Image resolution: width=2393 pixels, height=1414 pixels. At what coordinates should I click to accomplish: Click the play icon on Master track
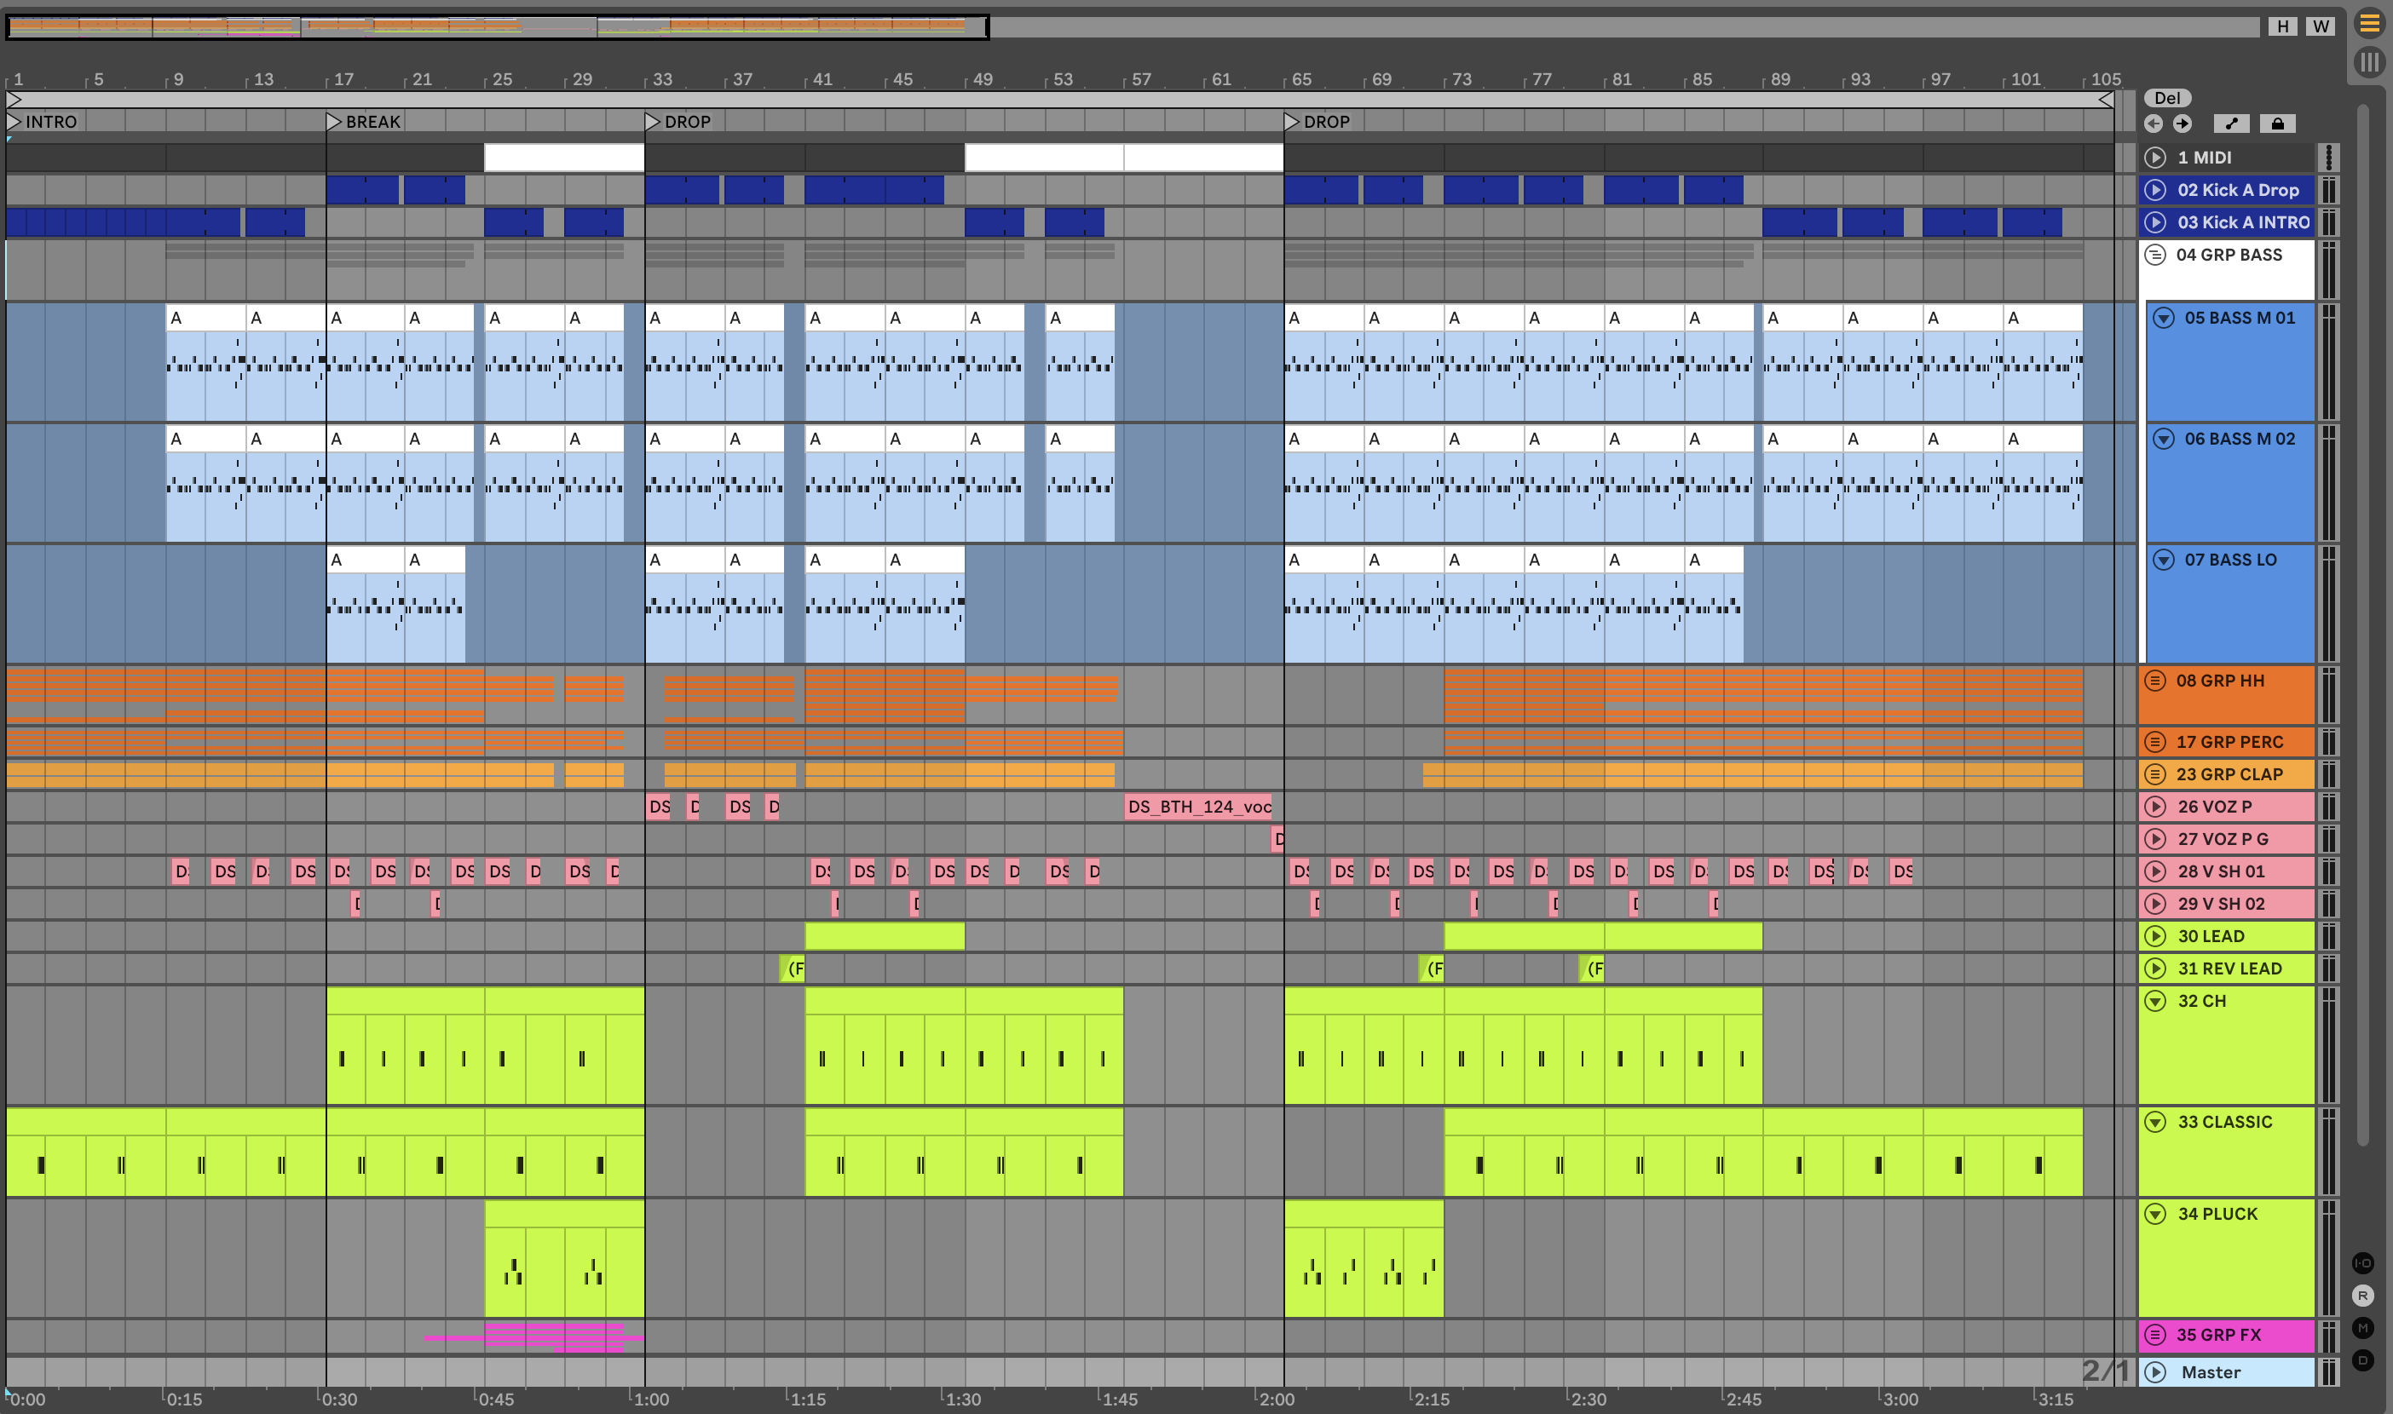coord(2154,1372)
